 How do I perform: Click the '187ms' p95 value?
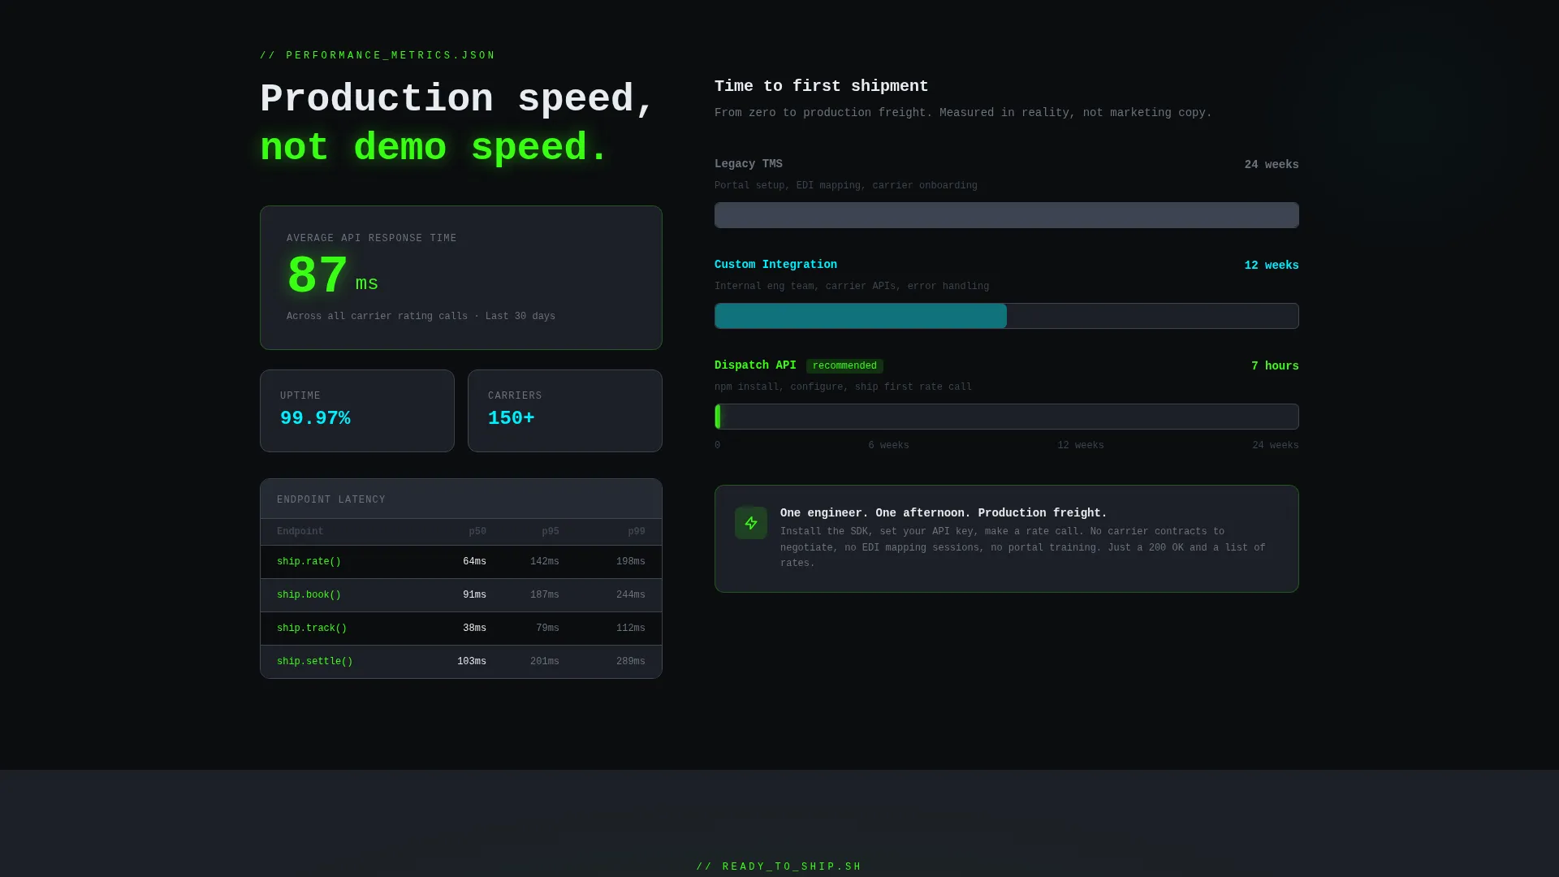(x=545, y=595)
